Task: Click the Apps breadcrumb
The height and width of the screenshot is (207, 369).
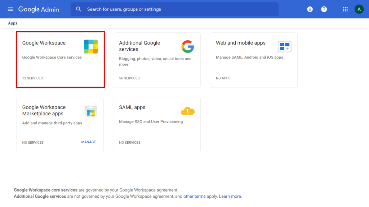Action: 13,23
